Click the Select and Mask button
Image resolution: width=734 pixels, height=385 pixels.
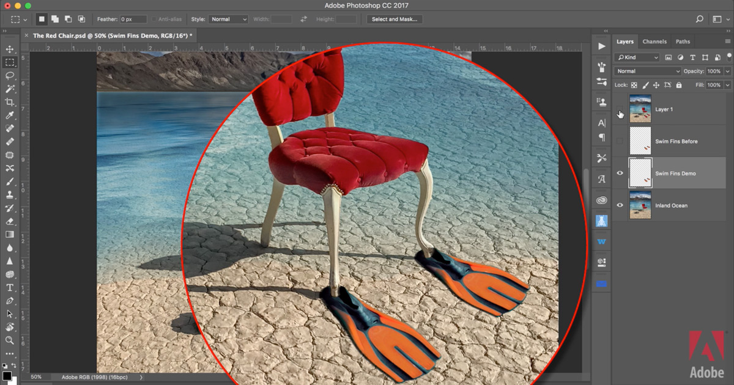click(x=395, y=19)
